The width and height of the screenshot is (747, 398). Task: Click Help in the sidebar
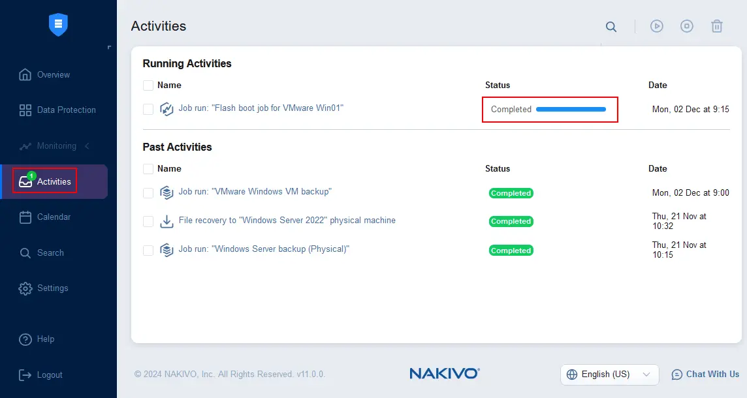point(46,339)
